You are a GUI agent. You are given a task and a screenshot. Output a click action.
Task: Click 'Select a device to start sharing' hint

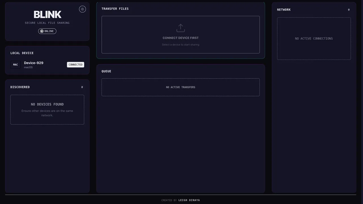pos(181,45)
